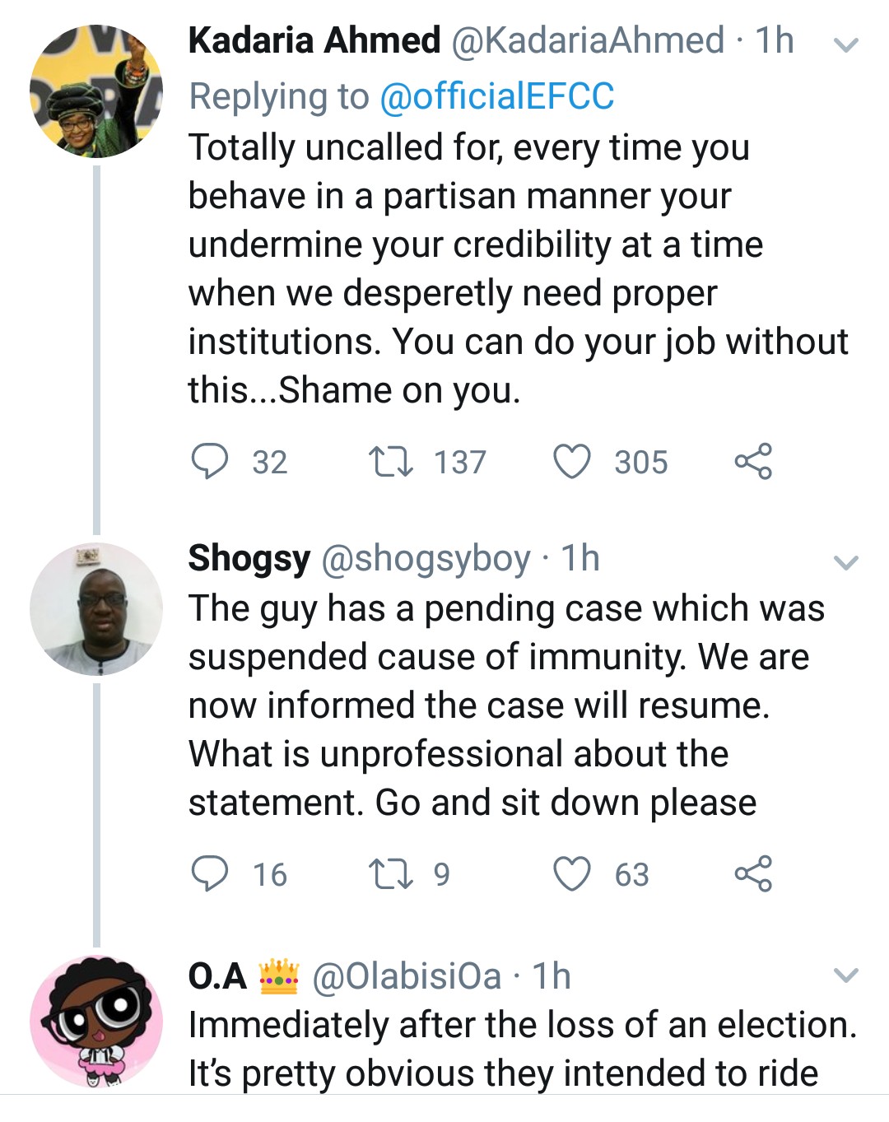
Task: Reply to Shogsy's tweet
Action: [210, 873]
